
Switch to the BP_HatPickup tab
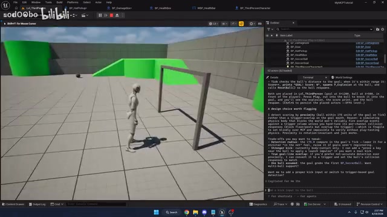coord(78,8)
